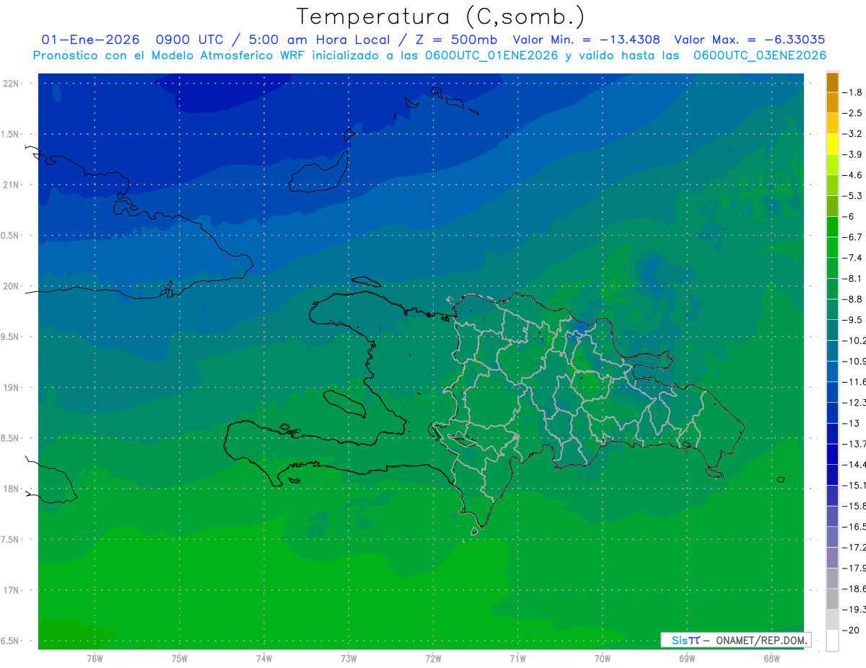
Task: Click the '-8.1' colorbar value
Action: (853, 279)
